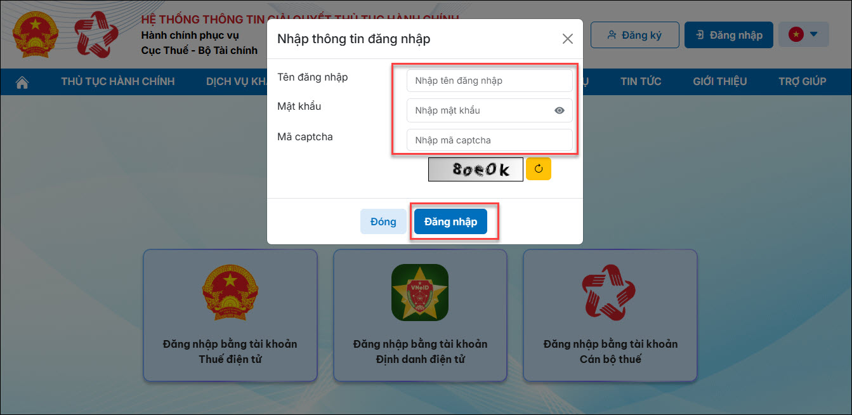Toggle password visibility eye icon
852x415 pixels.
point(560,110)
